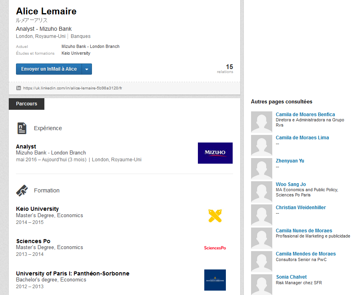The width and height of the screenshot is (355, 295).
Task: Click the Banques industry link
Action: 80,36
